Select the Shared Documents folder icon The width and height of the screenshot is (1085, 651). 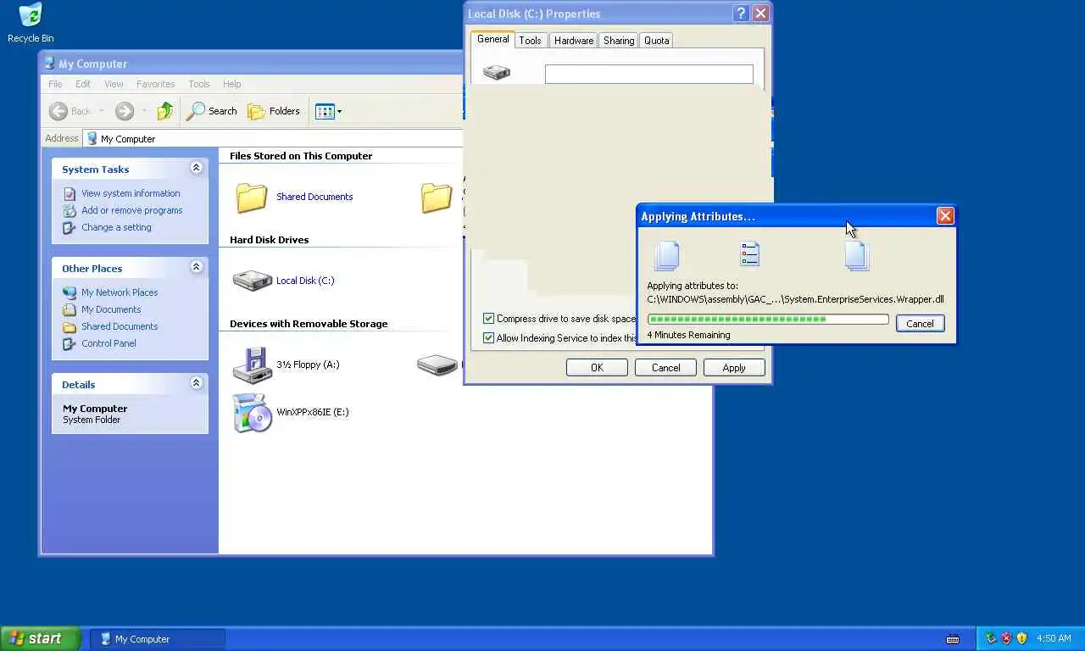(252, 198)
